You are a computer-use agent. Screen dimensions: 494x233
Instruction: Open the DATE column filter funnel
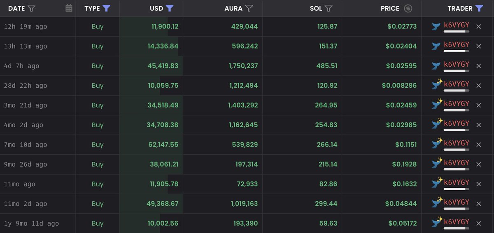click(x=31, y=8)
